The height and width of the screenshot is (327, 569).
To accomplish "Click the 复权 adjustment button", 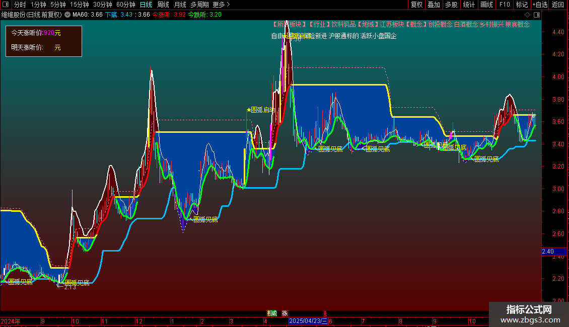I will pos(416,5).
